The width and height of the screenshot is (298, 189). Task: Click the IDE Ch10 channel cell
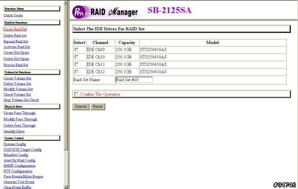100,57
